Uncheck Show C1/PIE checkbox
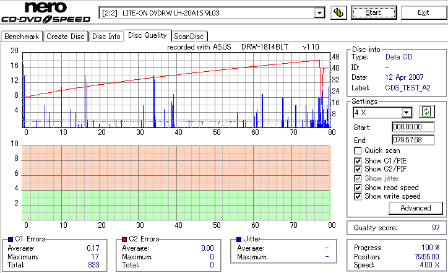448x273 pixels. (358, 161)
